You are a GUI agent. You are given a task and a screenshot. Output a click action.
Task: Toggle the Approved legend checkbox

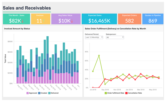point(27,93)
